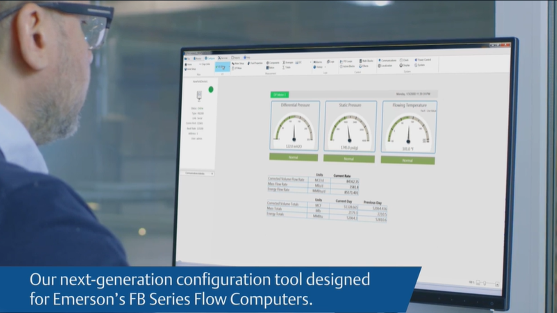557x313 pixels.
Task: Expand the History dropdown arrow
Action: click(x=325, y=67)
